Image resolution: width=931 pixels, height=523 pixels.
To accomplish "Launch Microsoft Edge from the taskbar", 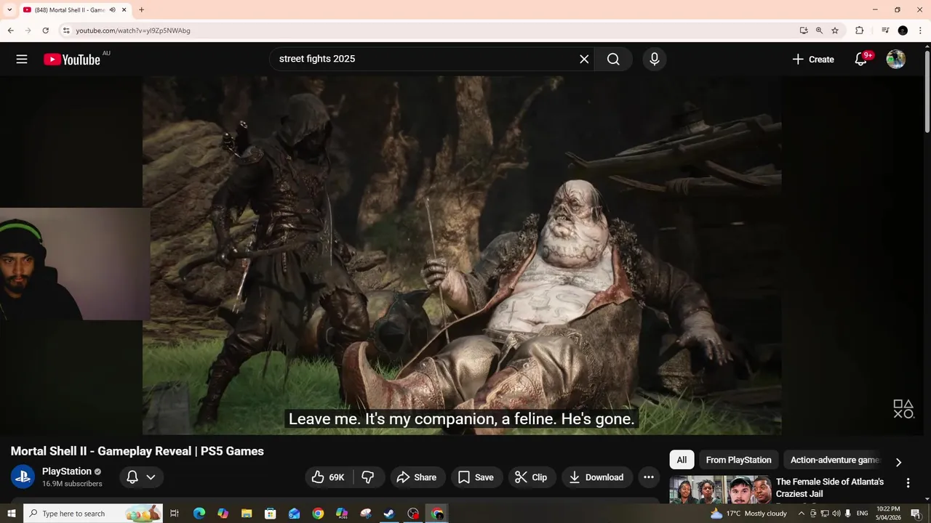I will click(199, 514).
